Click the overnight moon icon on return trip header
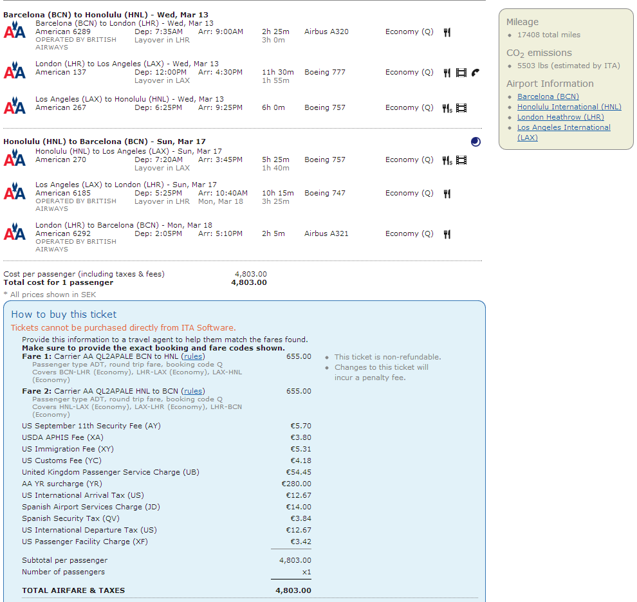The height and width of the screenshot is (602, 637). coord(475,142)
